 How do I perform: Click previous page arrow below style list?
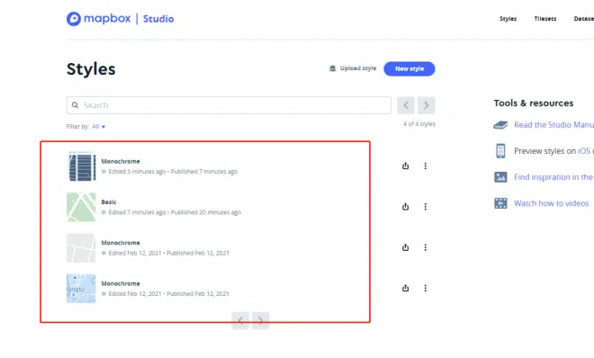point(240,321)
